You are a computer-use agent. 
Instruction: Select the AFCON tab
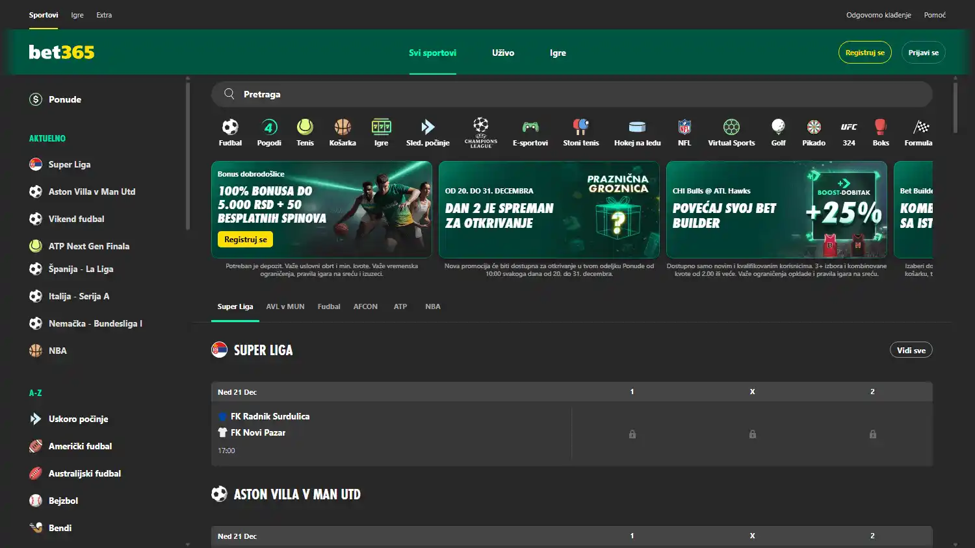tap(365, 306)
